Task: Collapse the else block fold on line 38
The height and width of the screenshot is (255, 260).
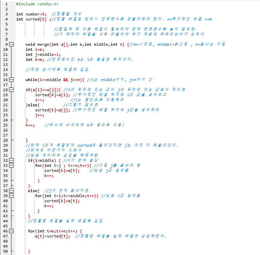Action: [x=11, y=191]
